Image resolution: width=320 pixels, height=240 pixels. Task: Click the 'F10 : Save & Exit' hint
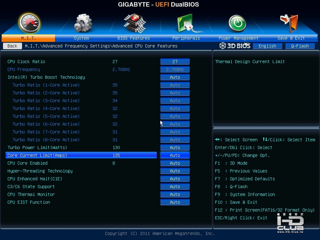(x=236, y=202)
